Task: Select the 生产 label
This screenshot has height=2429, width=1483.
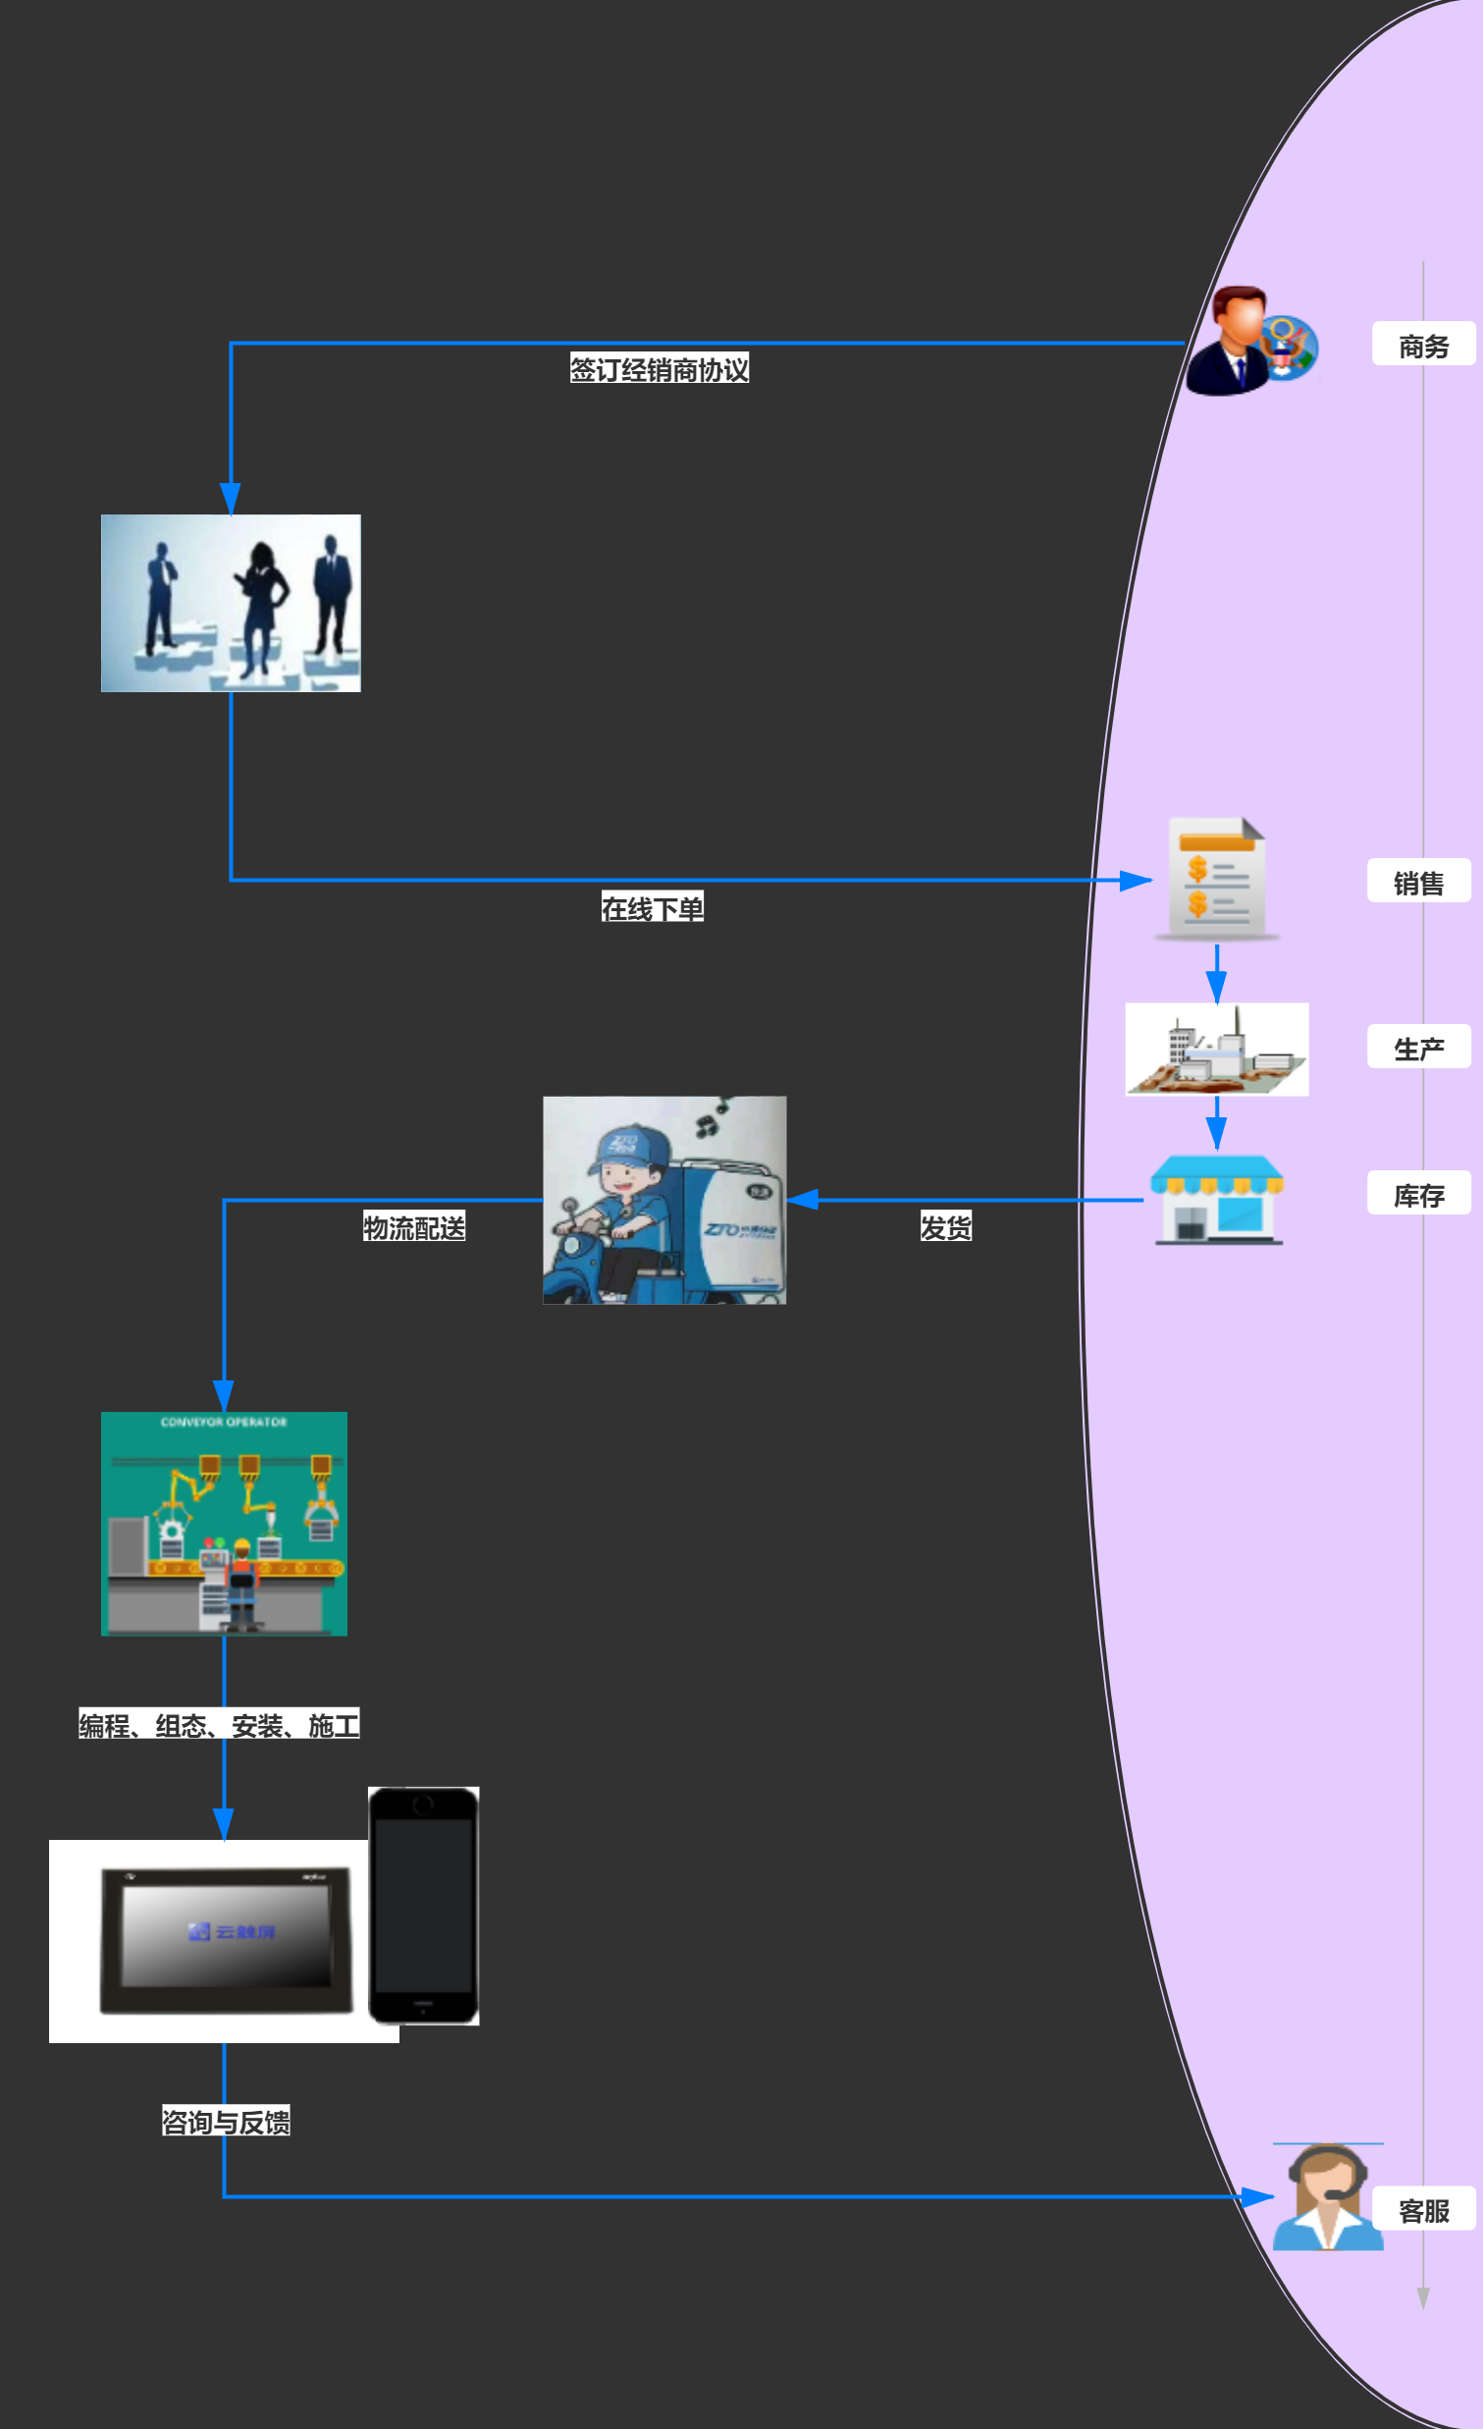Action: (1418, 1048)
